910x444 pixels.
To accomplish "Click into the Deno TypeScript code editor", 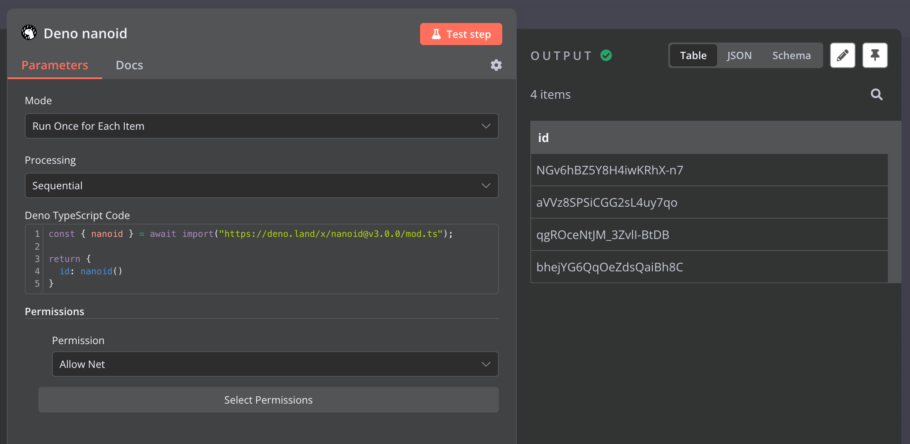I will 262,259.
